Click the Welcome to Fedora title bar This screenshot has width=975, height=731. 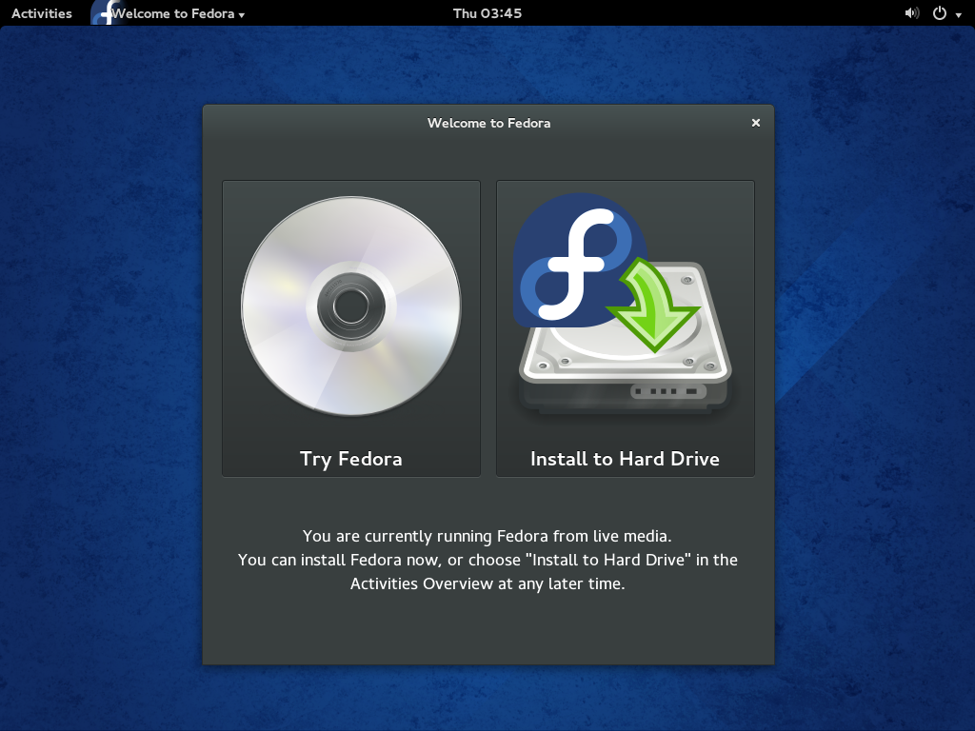click(x=488, y=123)
